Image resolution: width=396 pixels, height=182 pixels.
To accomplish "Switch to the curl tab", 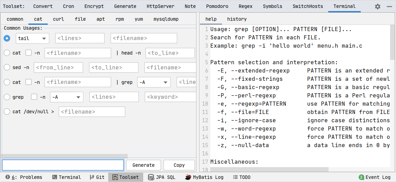I will click(x=58, y=19).
